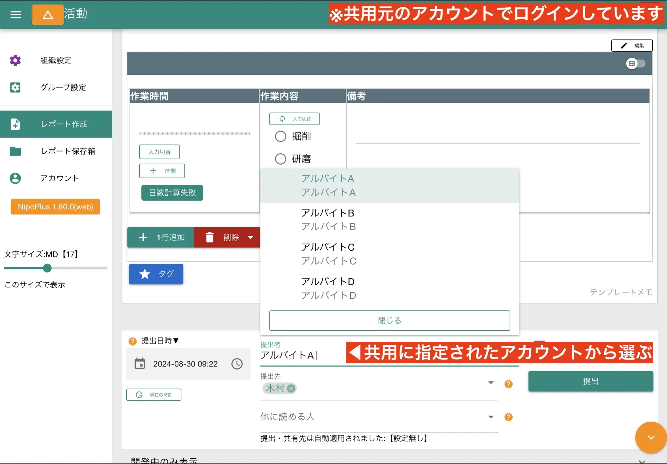
Task: Click the star icon on the タグ button
Action: (144, 274)
